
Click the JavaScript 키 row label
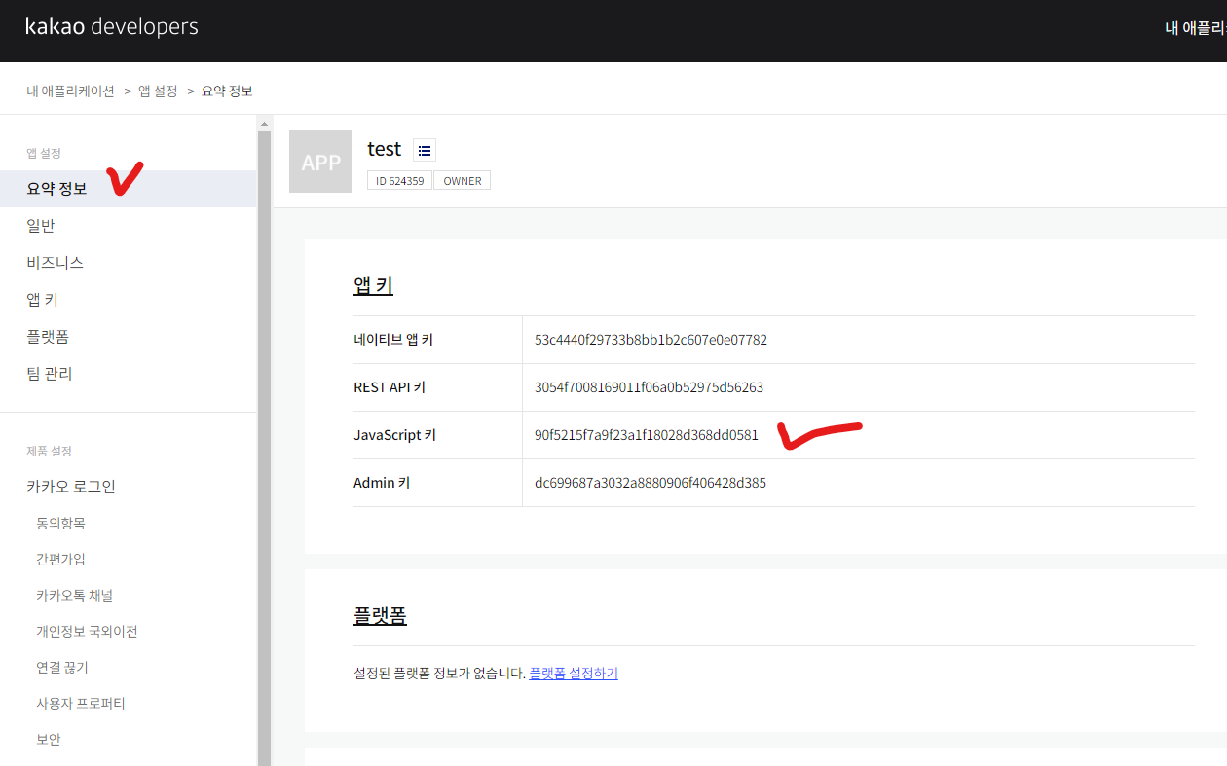click(394, 435)
